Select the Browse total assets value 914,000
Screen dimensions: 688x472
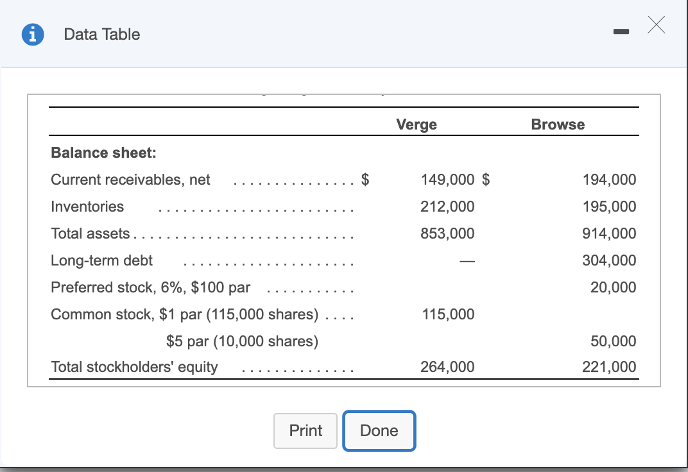point(608,233)
